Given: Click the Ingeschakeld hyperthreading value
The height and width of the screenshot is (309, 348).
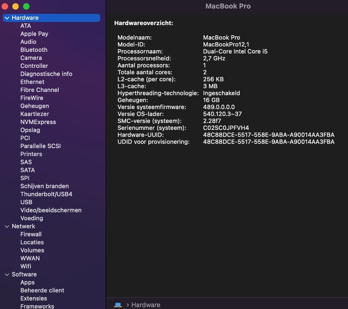Looking at the screenshot, I should click(x=222, y=93).
